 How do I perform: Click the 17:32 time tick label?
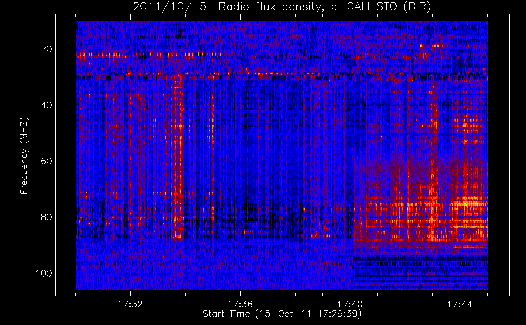click(x=130, y=305)
